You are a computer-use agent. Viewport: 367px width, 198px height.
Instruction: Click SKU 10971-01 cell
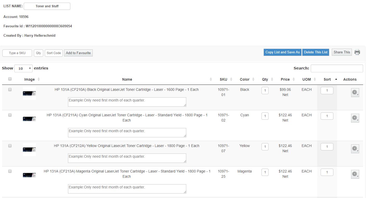[x=223, y=92]
